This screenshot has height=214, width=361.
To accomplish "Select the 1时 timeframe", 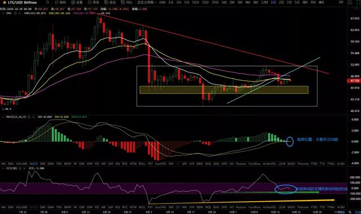I will coord(224,2).
